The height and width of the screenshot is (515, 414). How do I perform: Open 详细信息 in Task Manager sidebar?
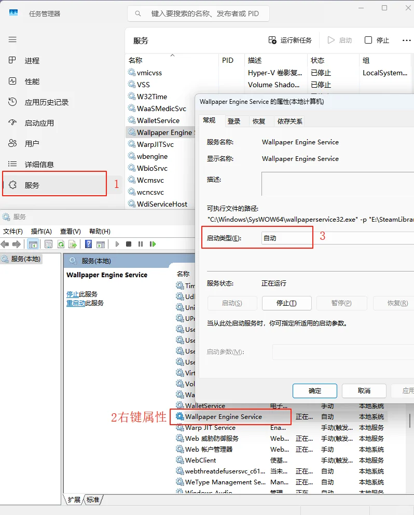(x=39, y=164)
